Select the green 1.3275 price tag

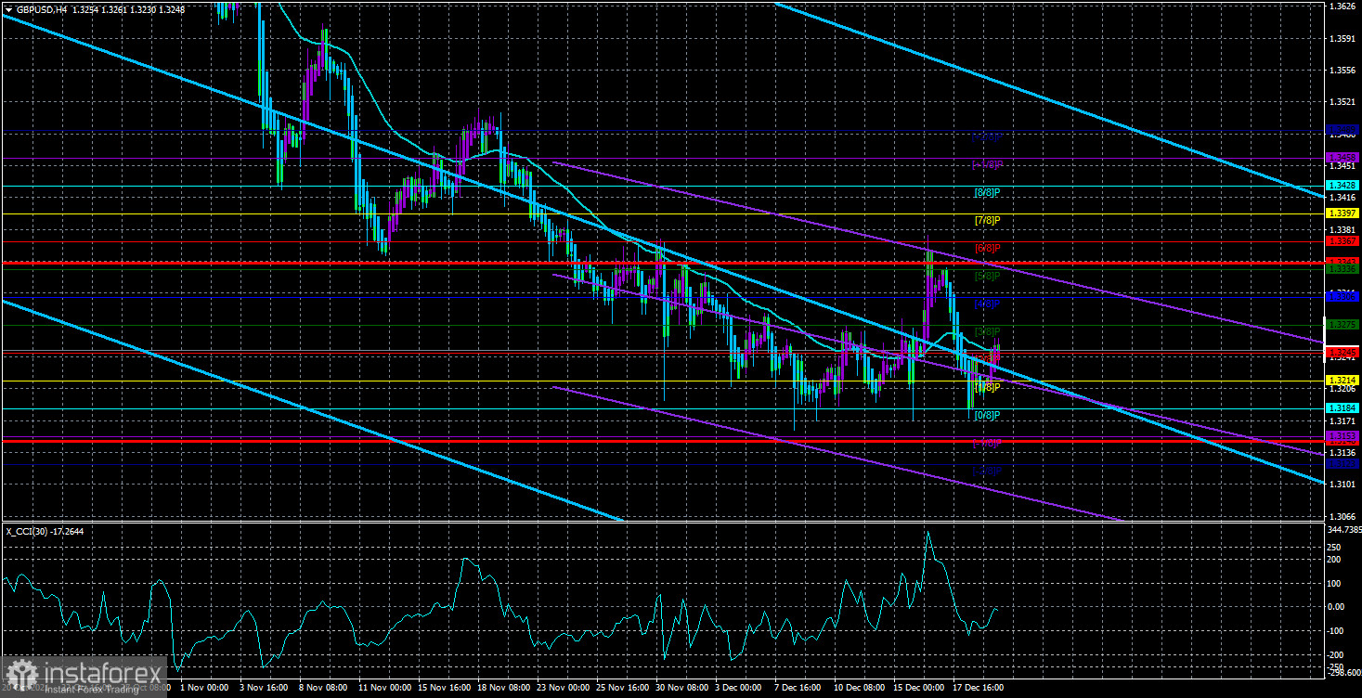click(1343, 325)
